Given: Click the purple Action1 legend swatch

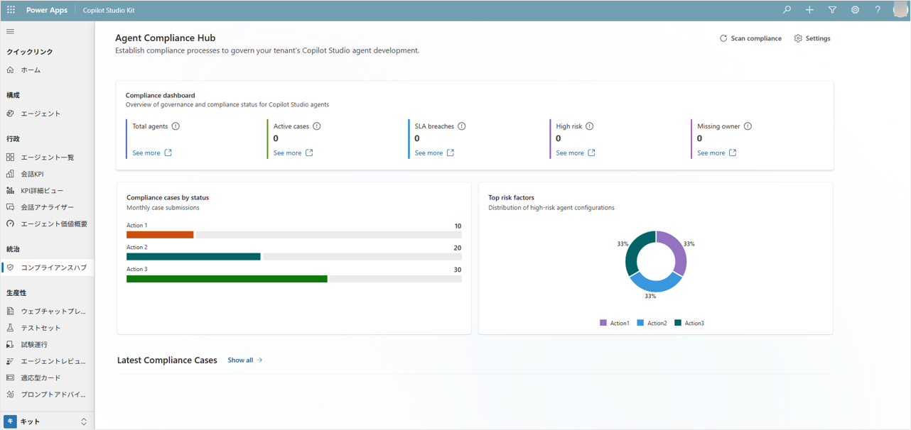Looking at the screenshot, I should tap(603, 323).
